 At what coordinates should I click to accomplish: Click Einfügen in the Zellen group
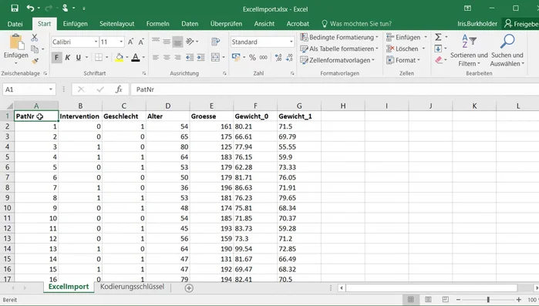406,37
